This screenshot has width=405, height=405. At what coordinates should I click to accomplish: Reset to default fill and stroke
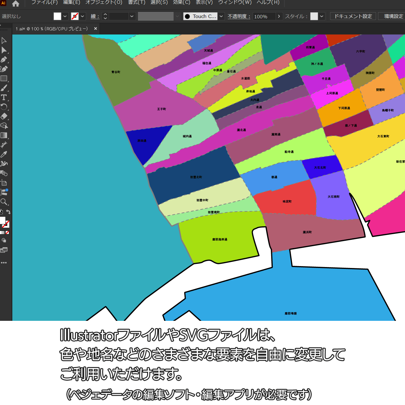coord(1,212)
